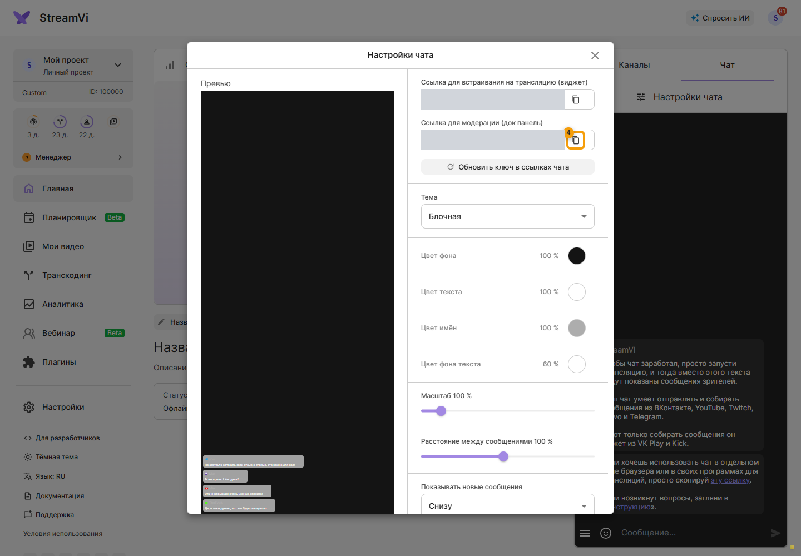Close the chat settings dialog
This screenshot has height=556, width=801.
coord(595,56)
